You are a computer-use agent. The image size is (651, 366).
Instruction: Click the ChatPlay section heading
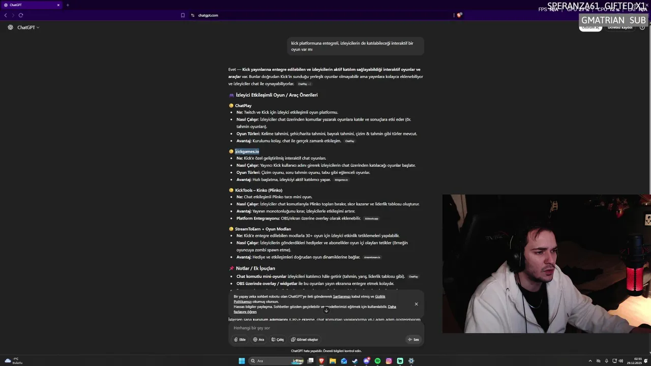243,106
